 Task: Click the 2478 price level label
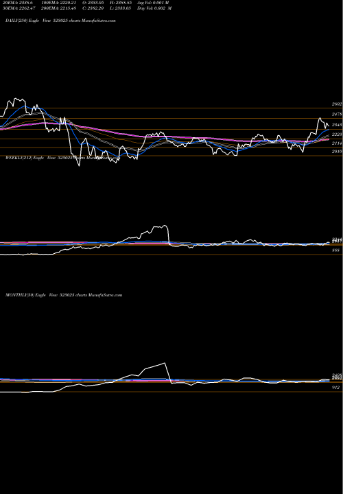point(337,115)
